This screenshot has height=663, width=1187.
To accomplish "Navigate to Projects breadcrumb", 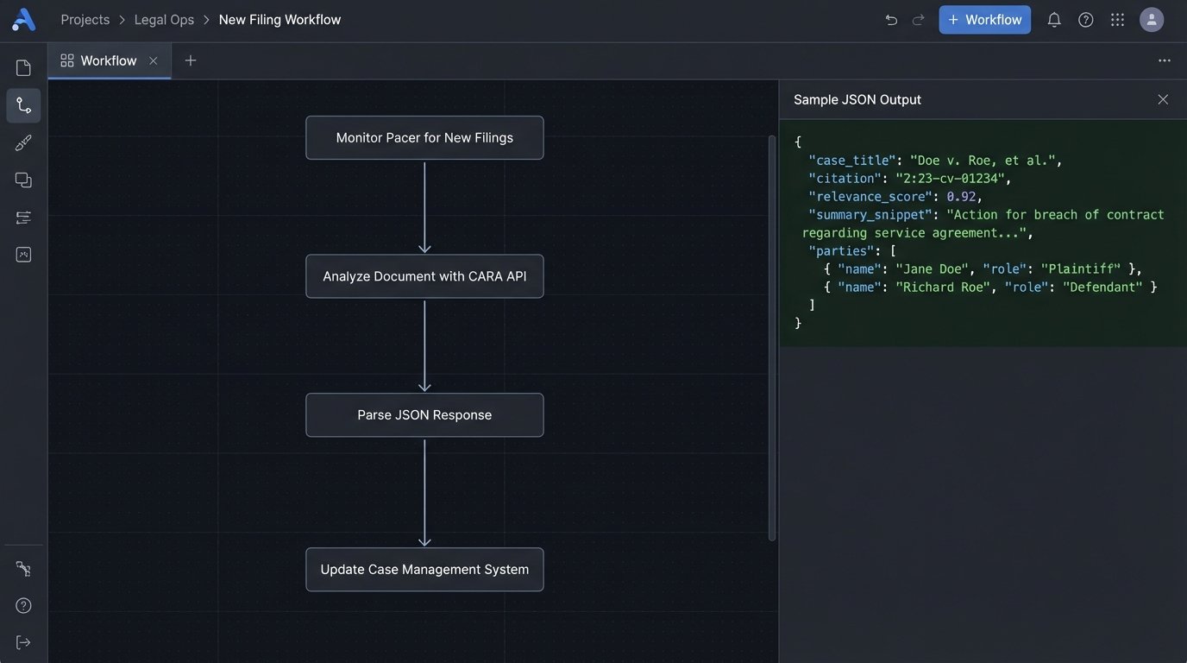I will [x=85, y=20].
